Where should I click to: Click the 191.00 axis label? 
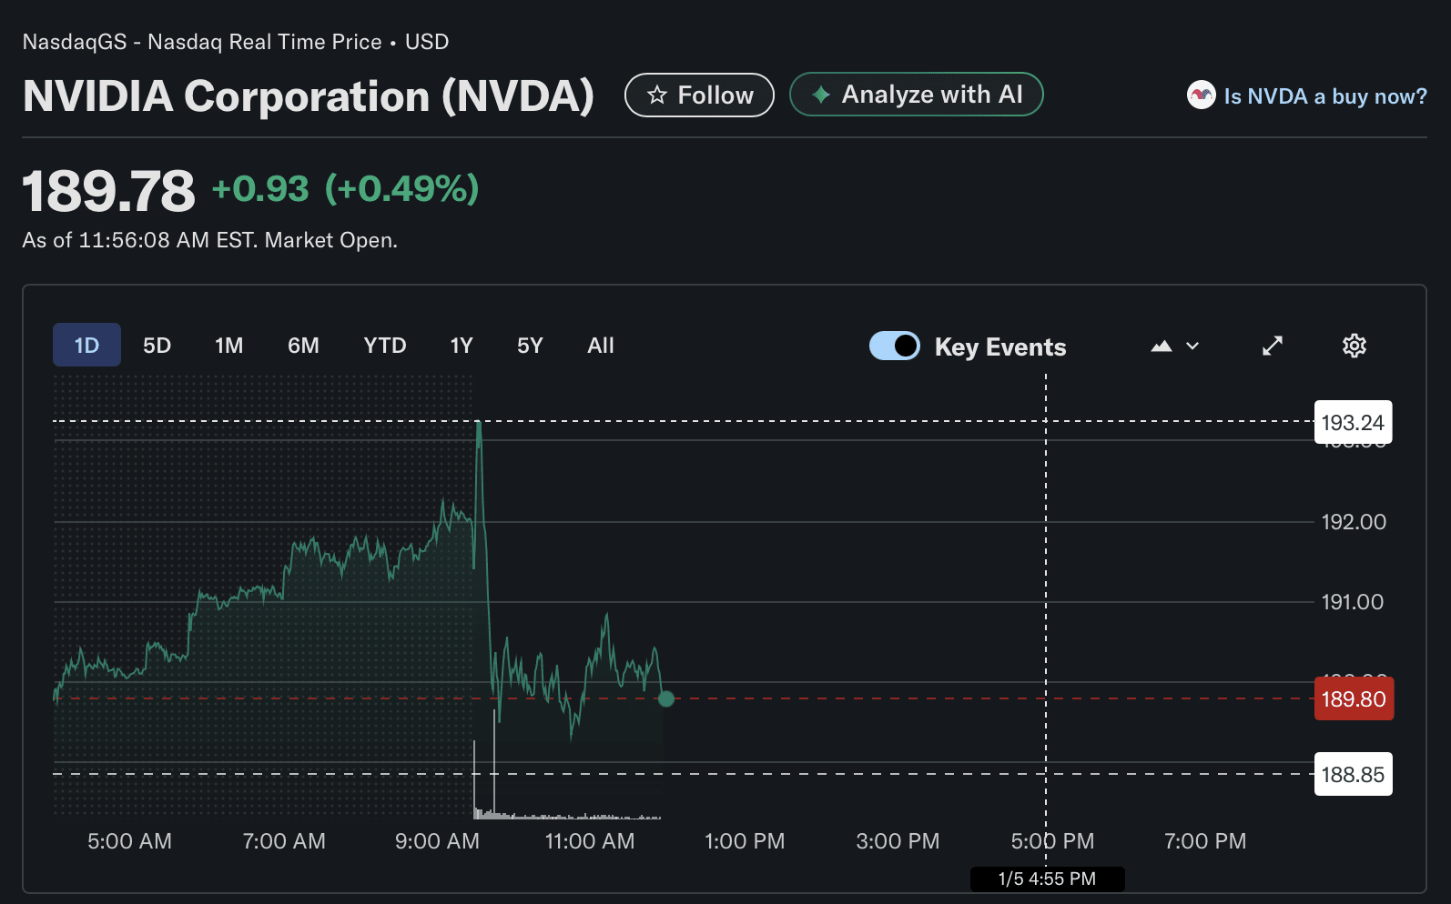click(1353, 602)
